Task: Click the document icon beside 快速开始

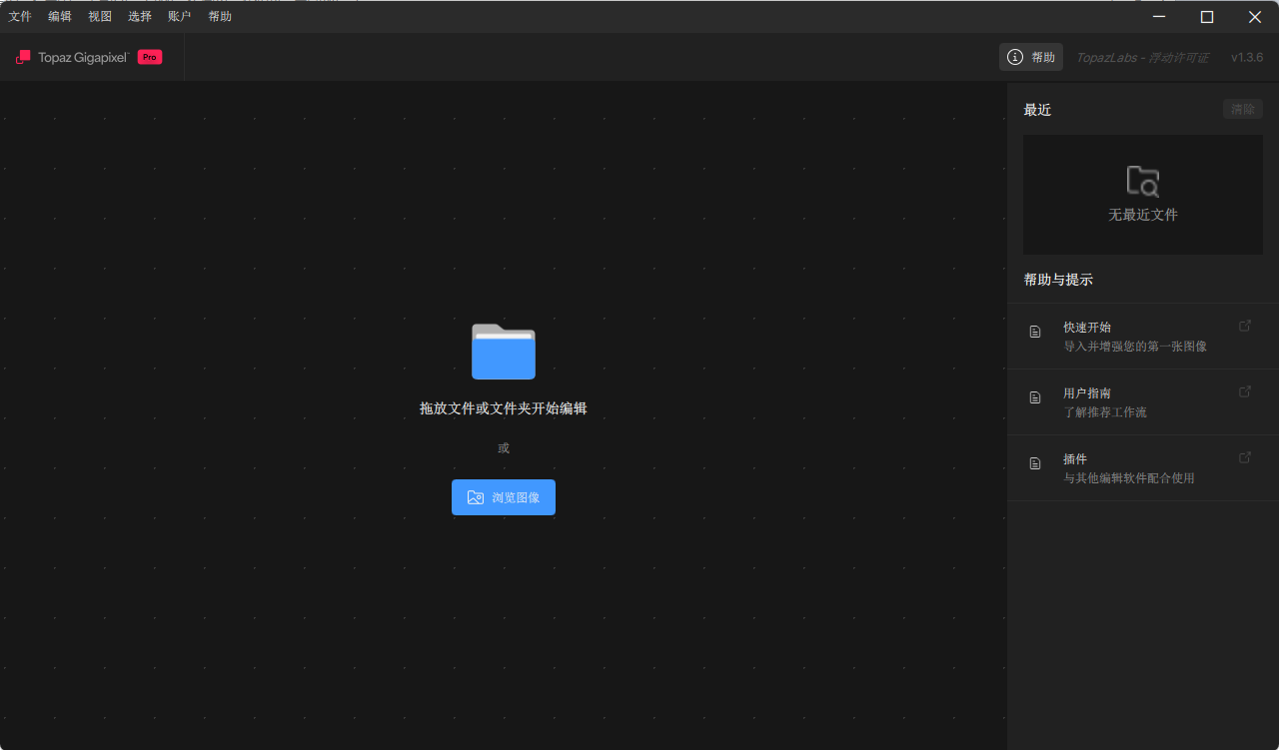Action: [x=1035, y=332]
